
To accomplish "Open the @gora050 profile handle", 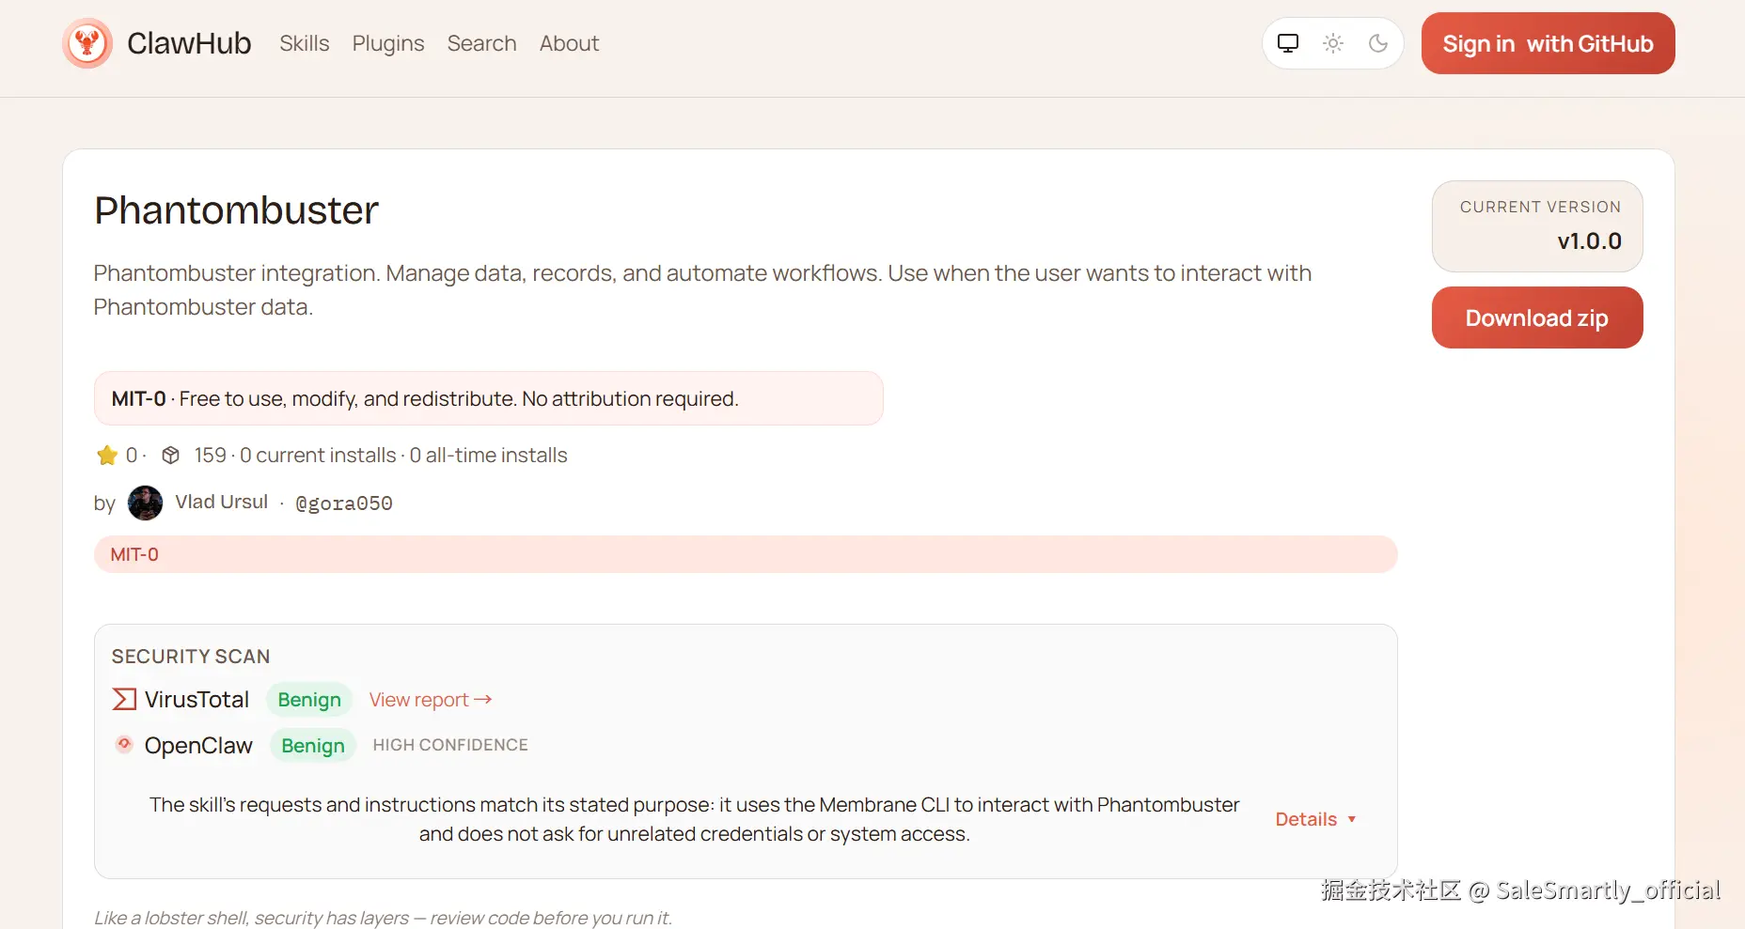I will [344, 503].
